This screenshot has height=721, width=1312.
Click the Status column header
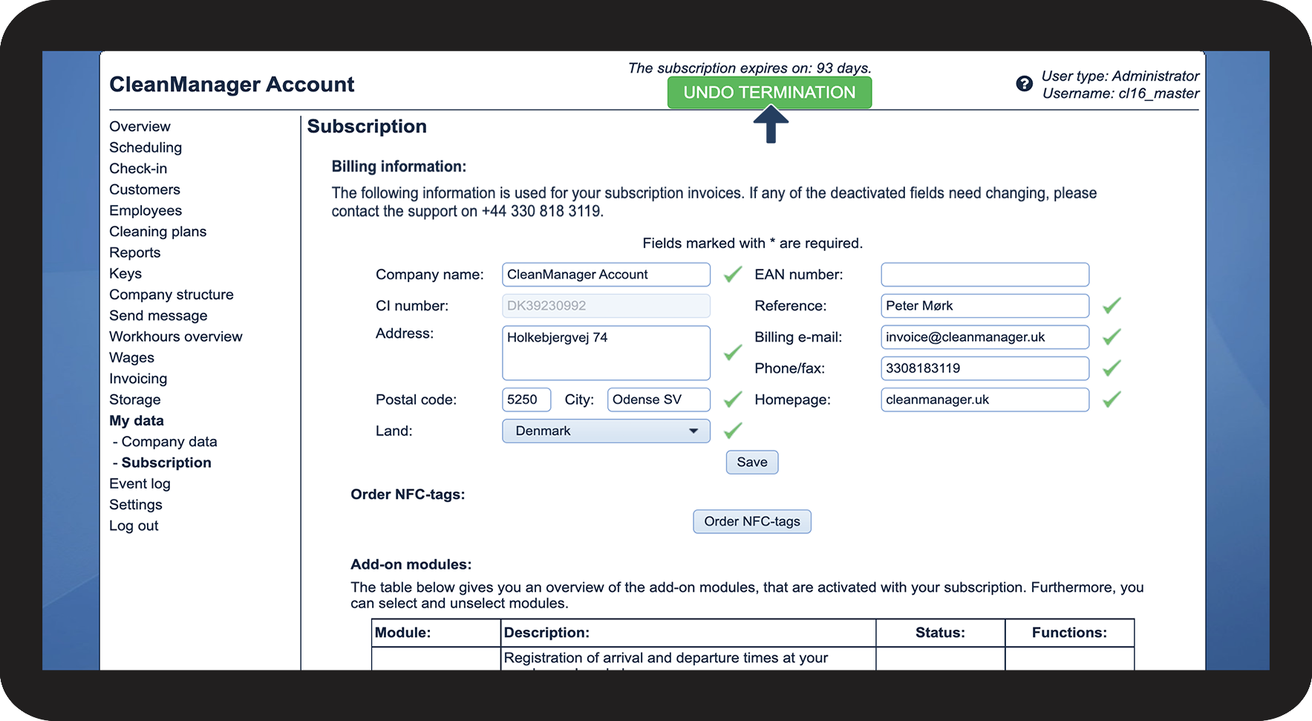tap(940, 633)
